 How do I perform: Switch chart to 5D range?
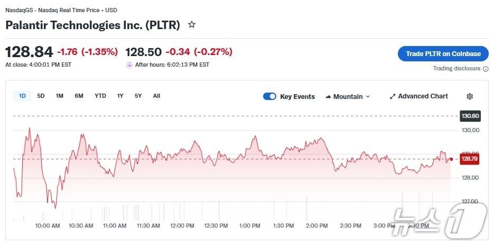tap(41, 96)
